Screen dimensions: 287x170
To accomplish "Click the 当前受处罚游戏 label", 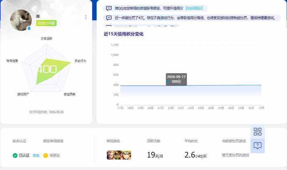I will (234, 141).
